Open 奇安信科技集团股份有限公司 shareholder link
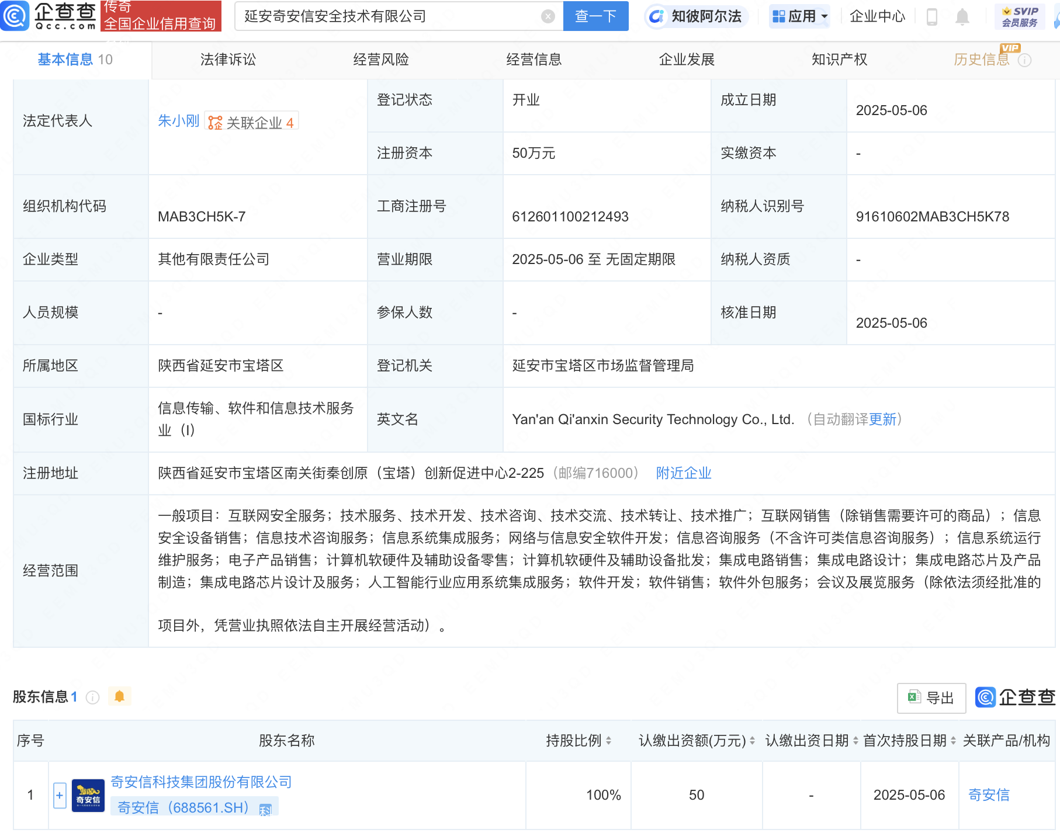This screenshot has height=833, width=1060. (x=201, y=782)
